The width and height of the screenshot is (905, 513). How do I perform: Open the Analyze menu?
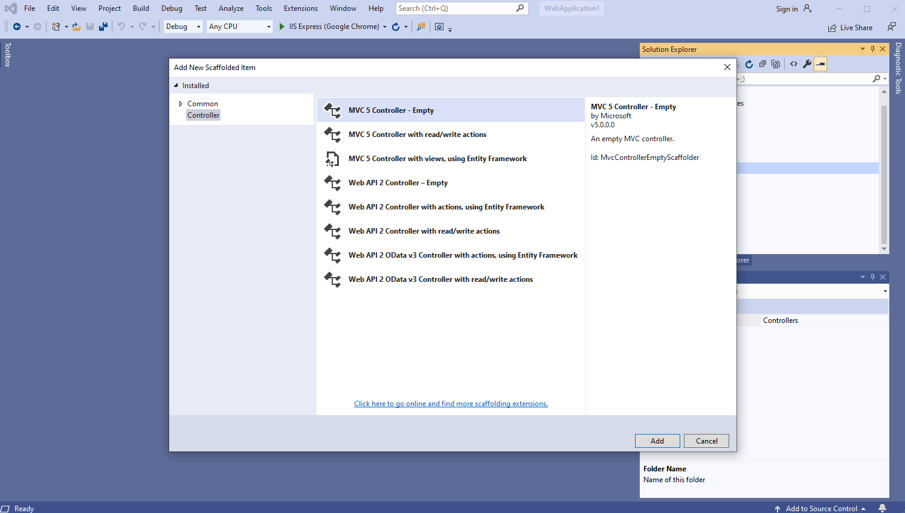click(231, 8)
